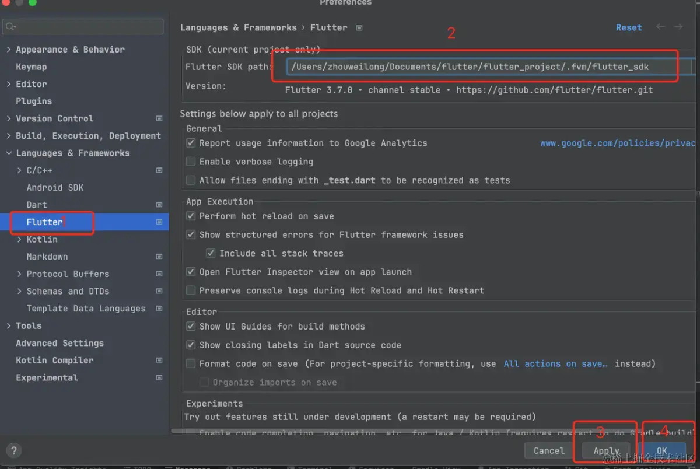
Task: Open Template Data Languages settings
Action: (86, 309)
